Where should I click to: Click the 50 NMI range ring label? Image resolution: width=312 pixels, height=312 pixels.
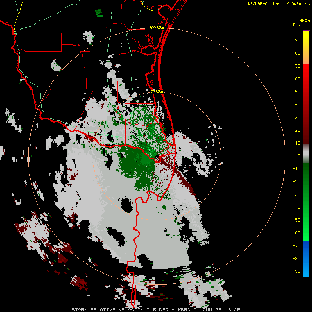(157, 92)
